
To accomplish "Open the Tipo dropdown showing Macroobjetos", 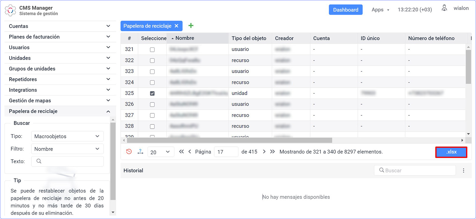I will tap(67, 136).
